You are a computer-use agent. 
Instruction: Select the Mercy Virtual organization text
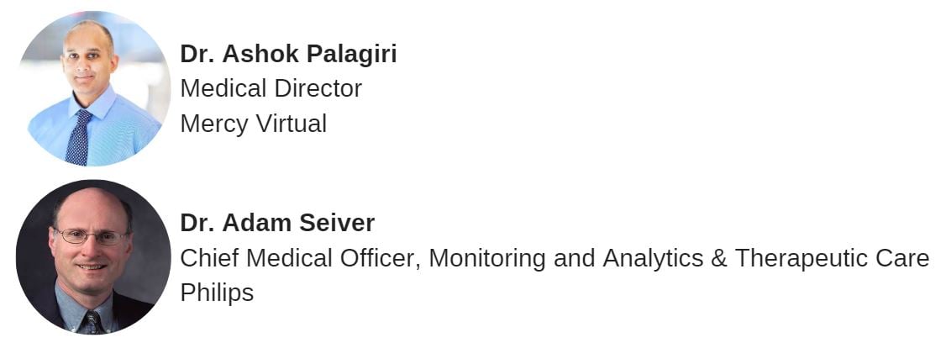pos(253,124)
